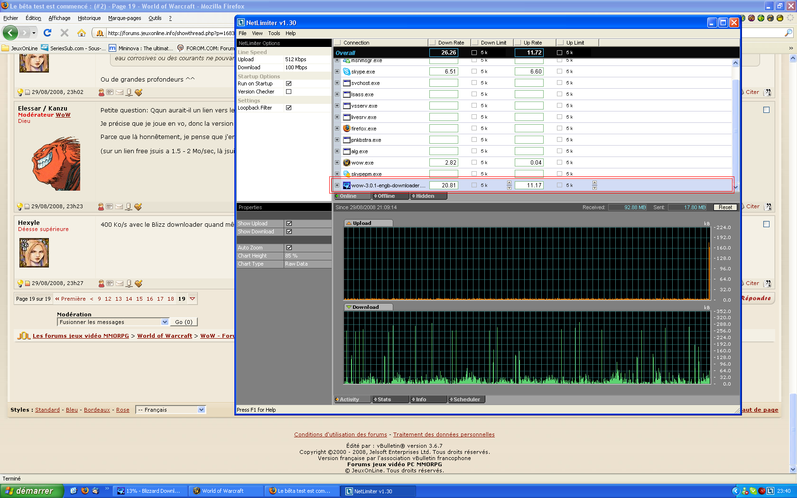
Task: Toggle the Loopback Filter checkbox
Action: click(x=288, y=108)
